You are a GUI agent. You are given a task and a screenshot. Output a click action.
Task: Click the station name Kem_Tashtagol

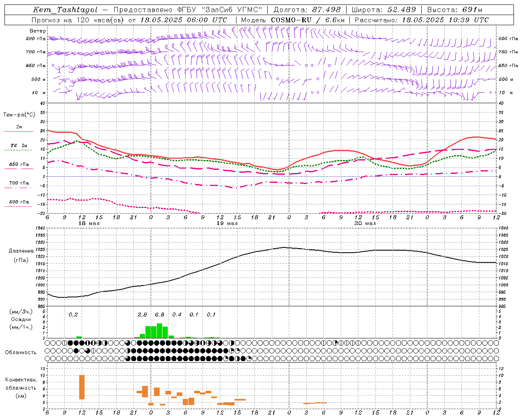(x=65, y=10)
